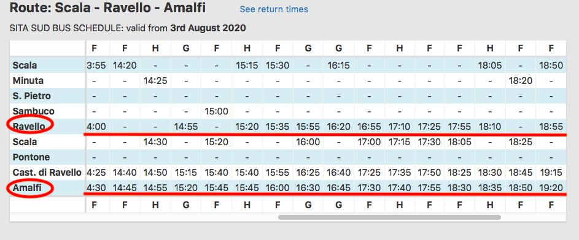Select the S. Pietro row label
The height and width of the screenshot is (240, 579).
click(32, 96)
